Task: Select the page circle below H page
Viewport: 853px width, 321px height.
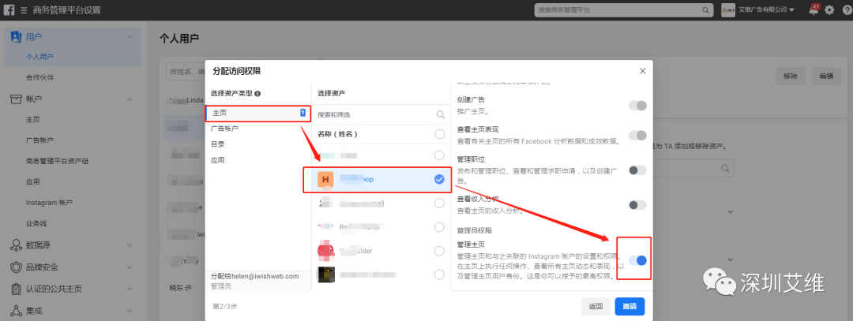Action: point(440,203)
